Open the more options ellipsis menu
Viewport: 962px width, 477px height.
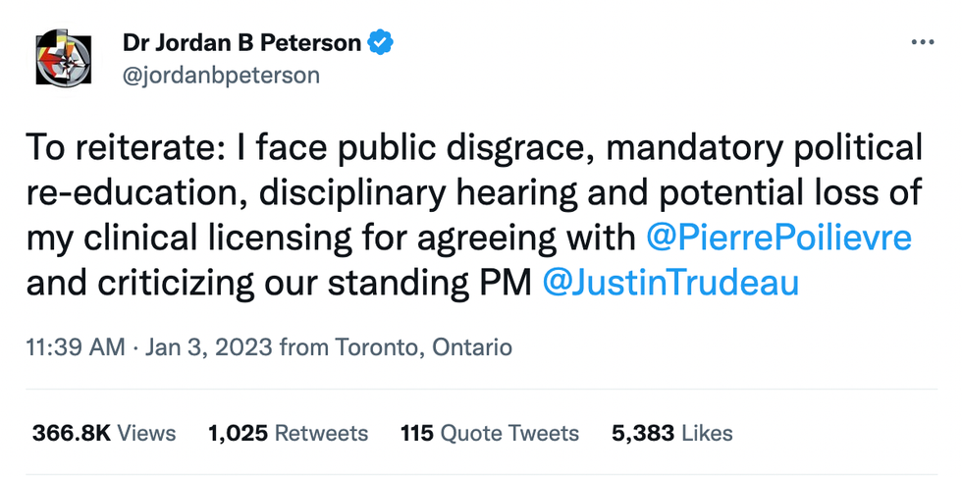coord(923,42)
